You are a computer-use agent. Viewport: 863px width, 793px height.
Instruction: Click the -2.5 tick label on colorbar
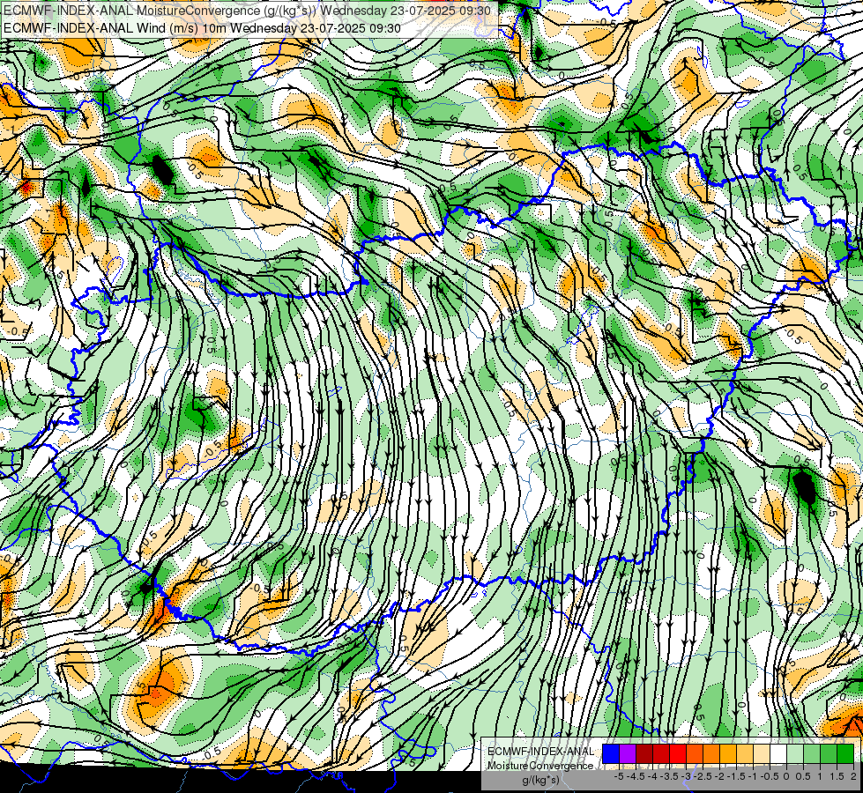pos(703,776)
